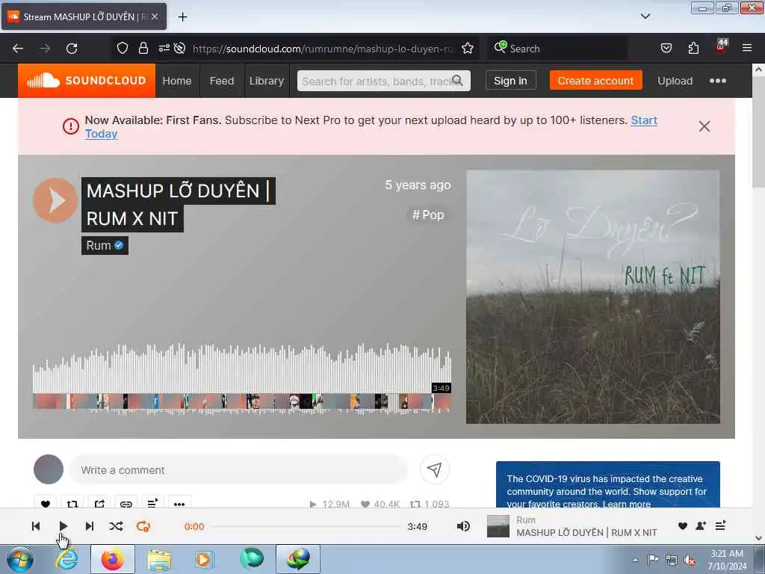
Task: Open Save to Pocket icon
Action: point(666,48)
